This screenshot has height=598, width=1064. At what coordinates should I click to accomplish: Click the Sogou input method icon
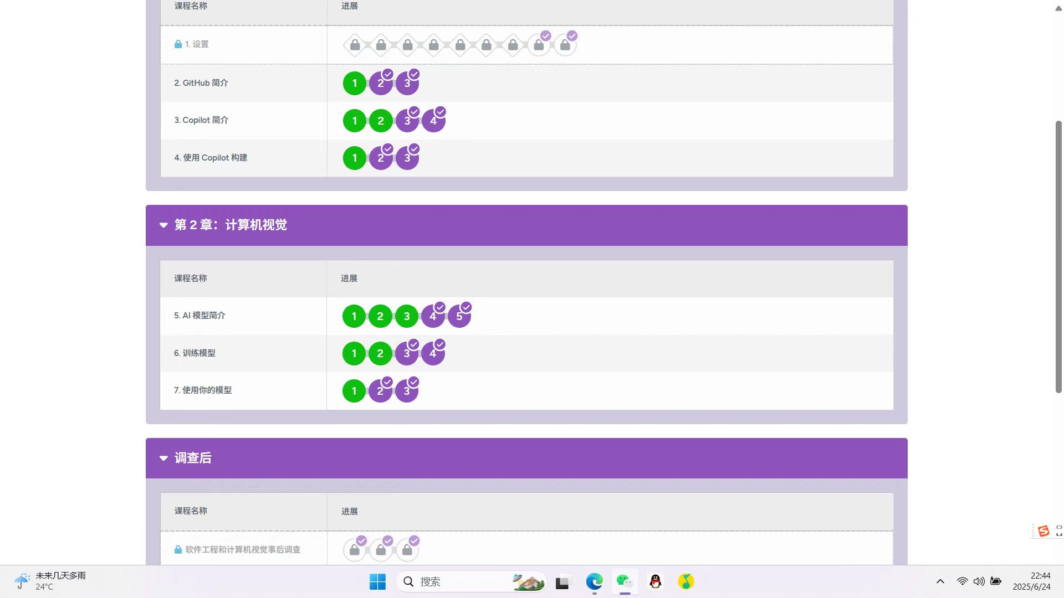coord(1043,532)
